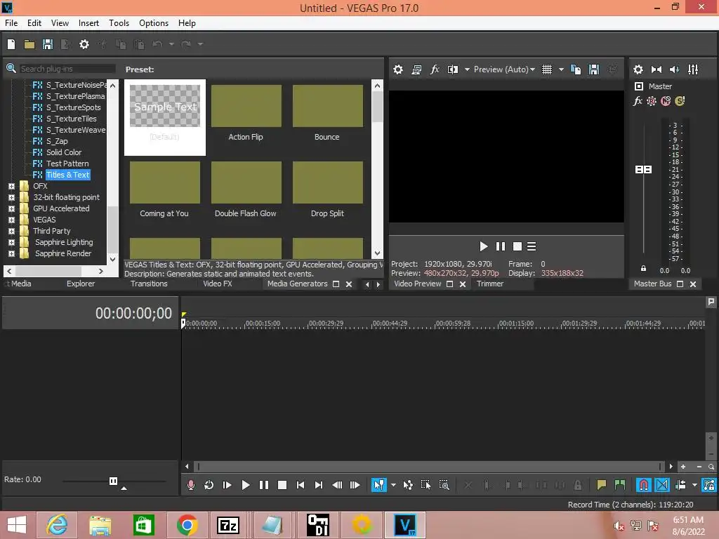This screenshot has width=719, height=539.
Task: Switch to the Explorer tab
Action: [81, 284]
